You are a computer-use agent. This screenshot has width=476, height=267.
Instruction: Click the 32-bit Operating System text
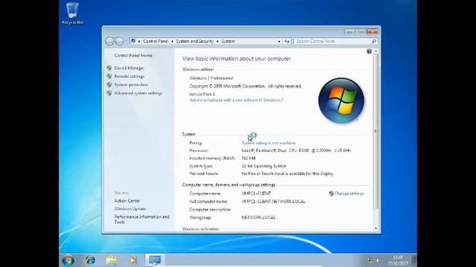(x=264, y=166)
